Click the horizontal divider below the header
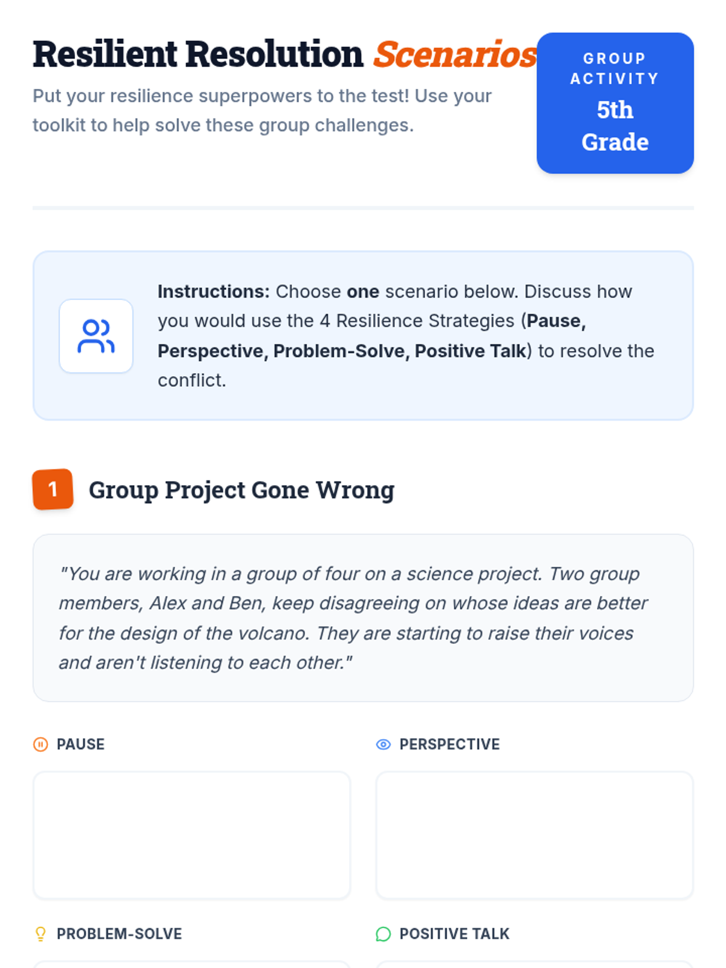This screenshot has width=726, height=968. pos(363,208)
